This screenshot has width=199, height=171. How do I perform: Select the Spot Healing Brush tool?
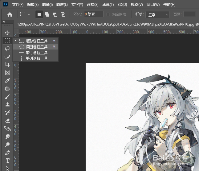click(7, 89)
